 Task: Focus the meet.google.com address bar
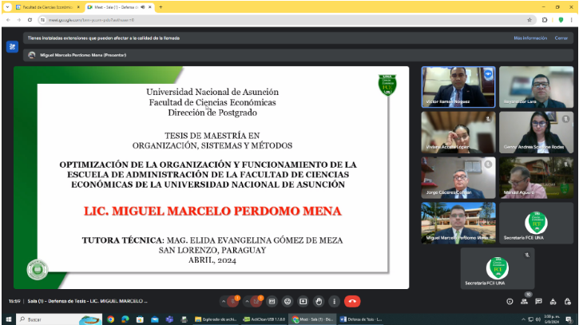tap(286, 20)
